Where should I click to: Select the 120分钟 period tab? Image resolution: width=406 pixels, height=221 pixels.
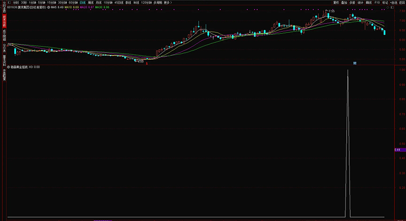[146, 2]
